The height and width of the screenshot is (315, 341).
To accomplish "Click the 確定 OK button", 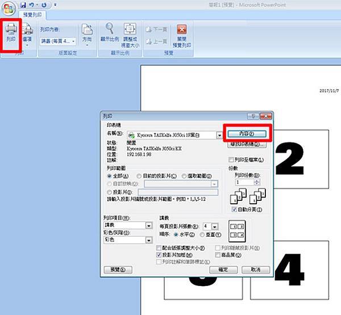I will tap(223, 270).
